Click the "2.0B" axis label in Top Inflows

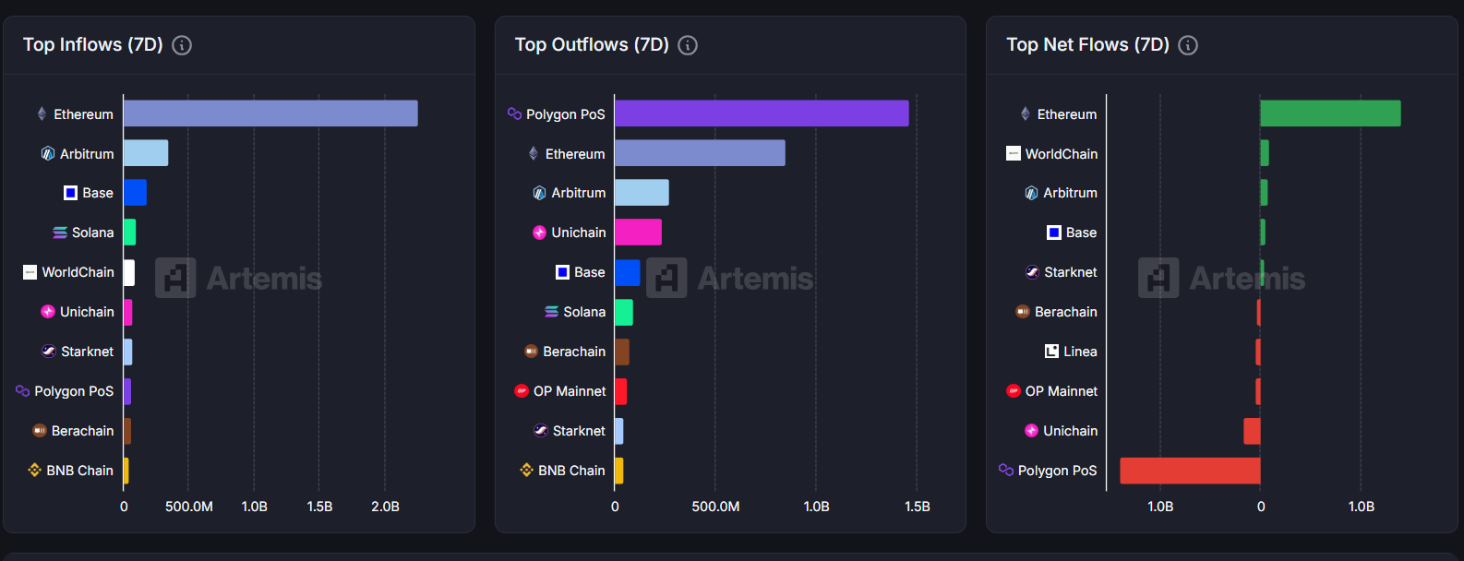coord(385,507)
